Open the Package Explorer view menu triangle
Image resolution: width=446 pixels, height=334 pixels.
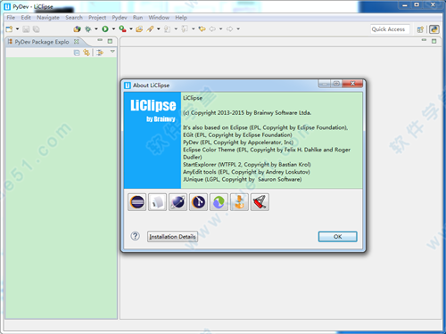(x=112, y=52)
